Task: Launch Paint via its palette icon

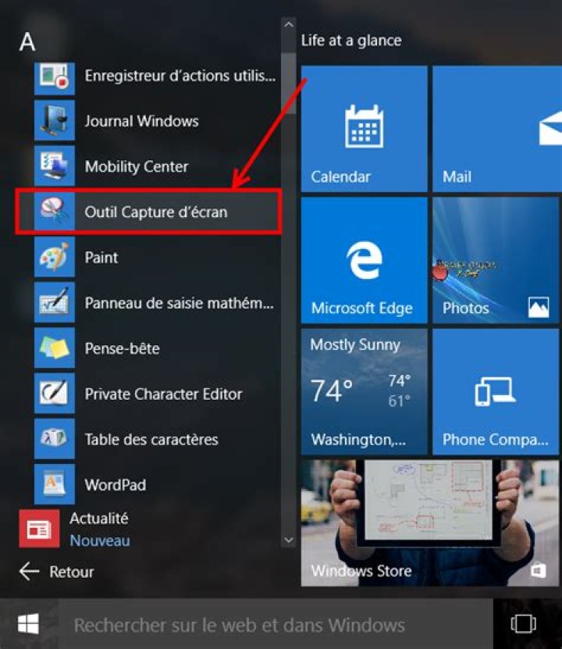Action: click(54, 257)
